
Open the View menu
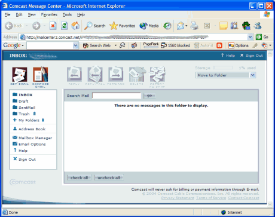[32, 14]
